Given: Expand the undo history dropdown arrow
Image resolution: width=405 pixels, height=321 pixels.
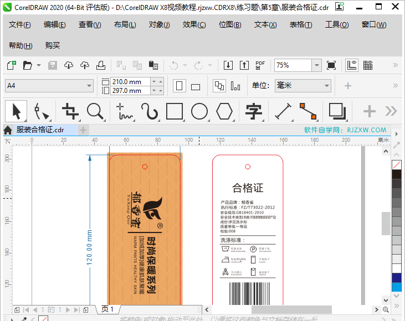Looking at the screenshot, I should pos(185,65).
